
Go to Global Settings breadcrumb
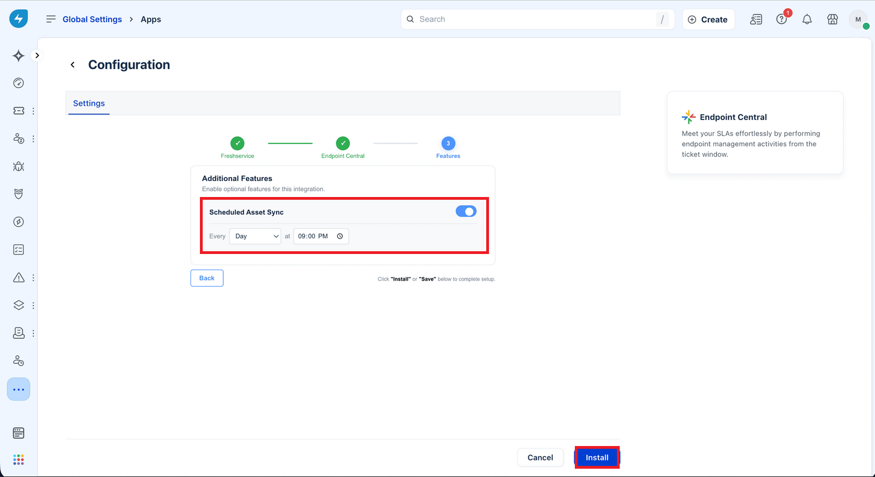point(92,19)
